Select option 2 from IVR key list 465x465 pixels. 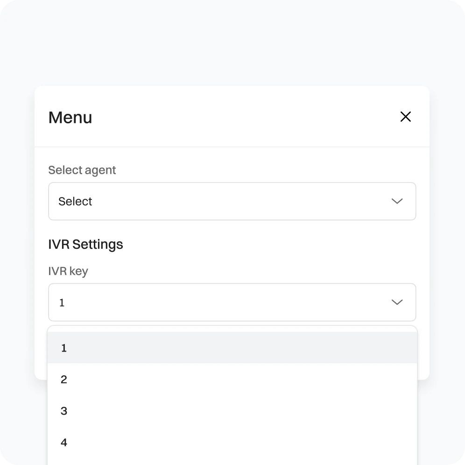click(x=232, y=380)
